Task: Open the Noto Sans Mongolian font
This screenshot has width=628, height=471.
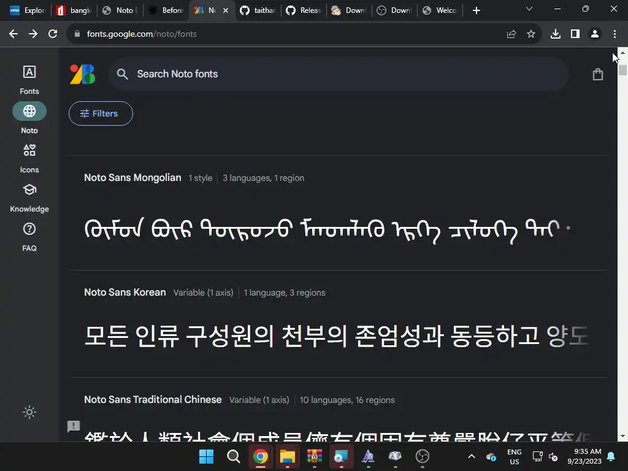Action: 132,177
